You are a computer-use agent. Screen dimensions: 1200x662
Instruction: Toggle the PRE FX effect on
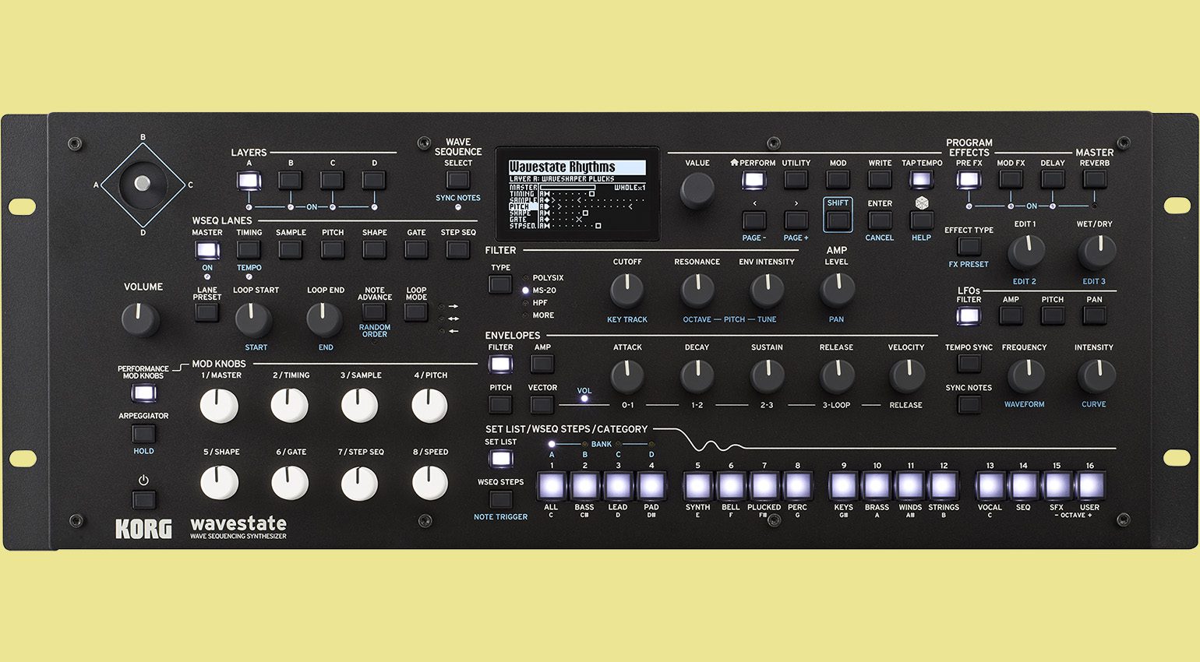click(968, 179)
